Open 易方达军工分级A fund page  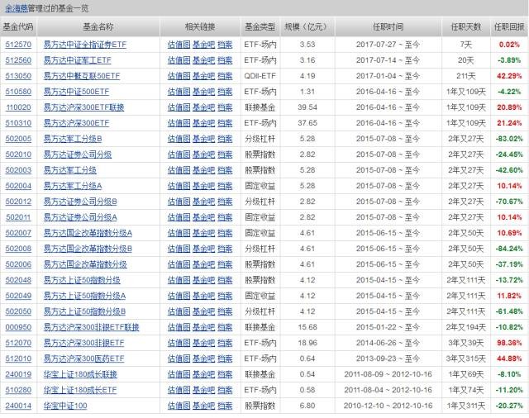tap(73, 186)
